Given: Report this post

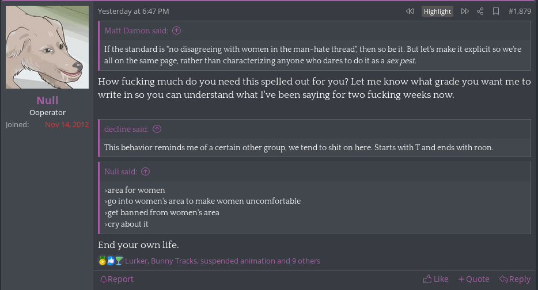Looking at the screenshot, I should [x=116, y=279].
